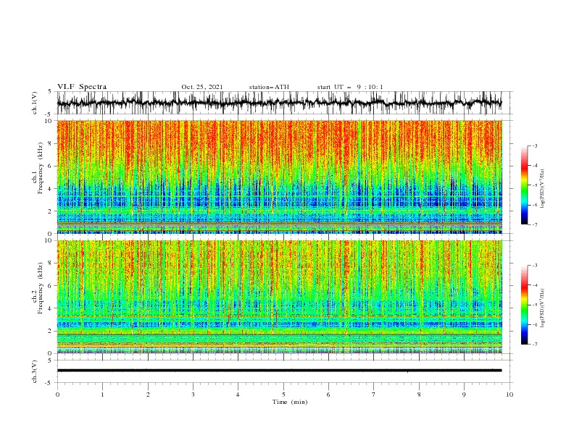The width and height of the screenshot is (574, 443).
Task: Click the "6" kHz tick on ch.1 frequency axis
Action: (50, 166)
